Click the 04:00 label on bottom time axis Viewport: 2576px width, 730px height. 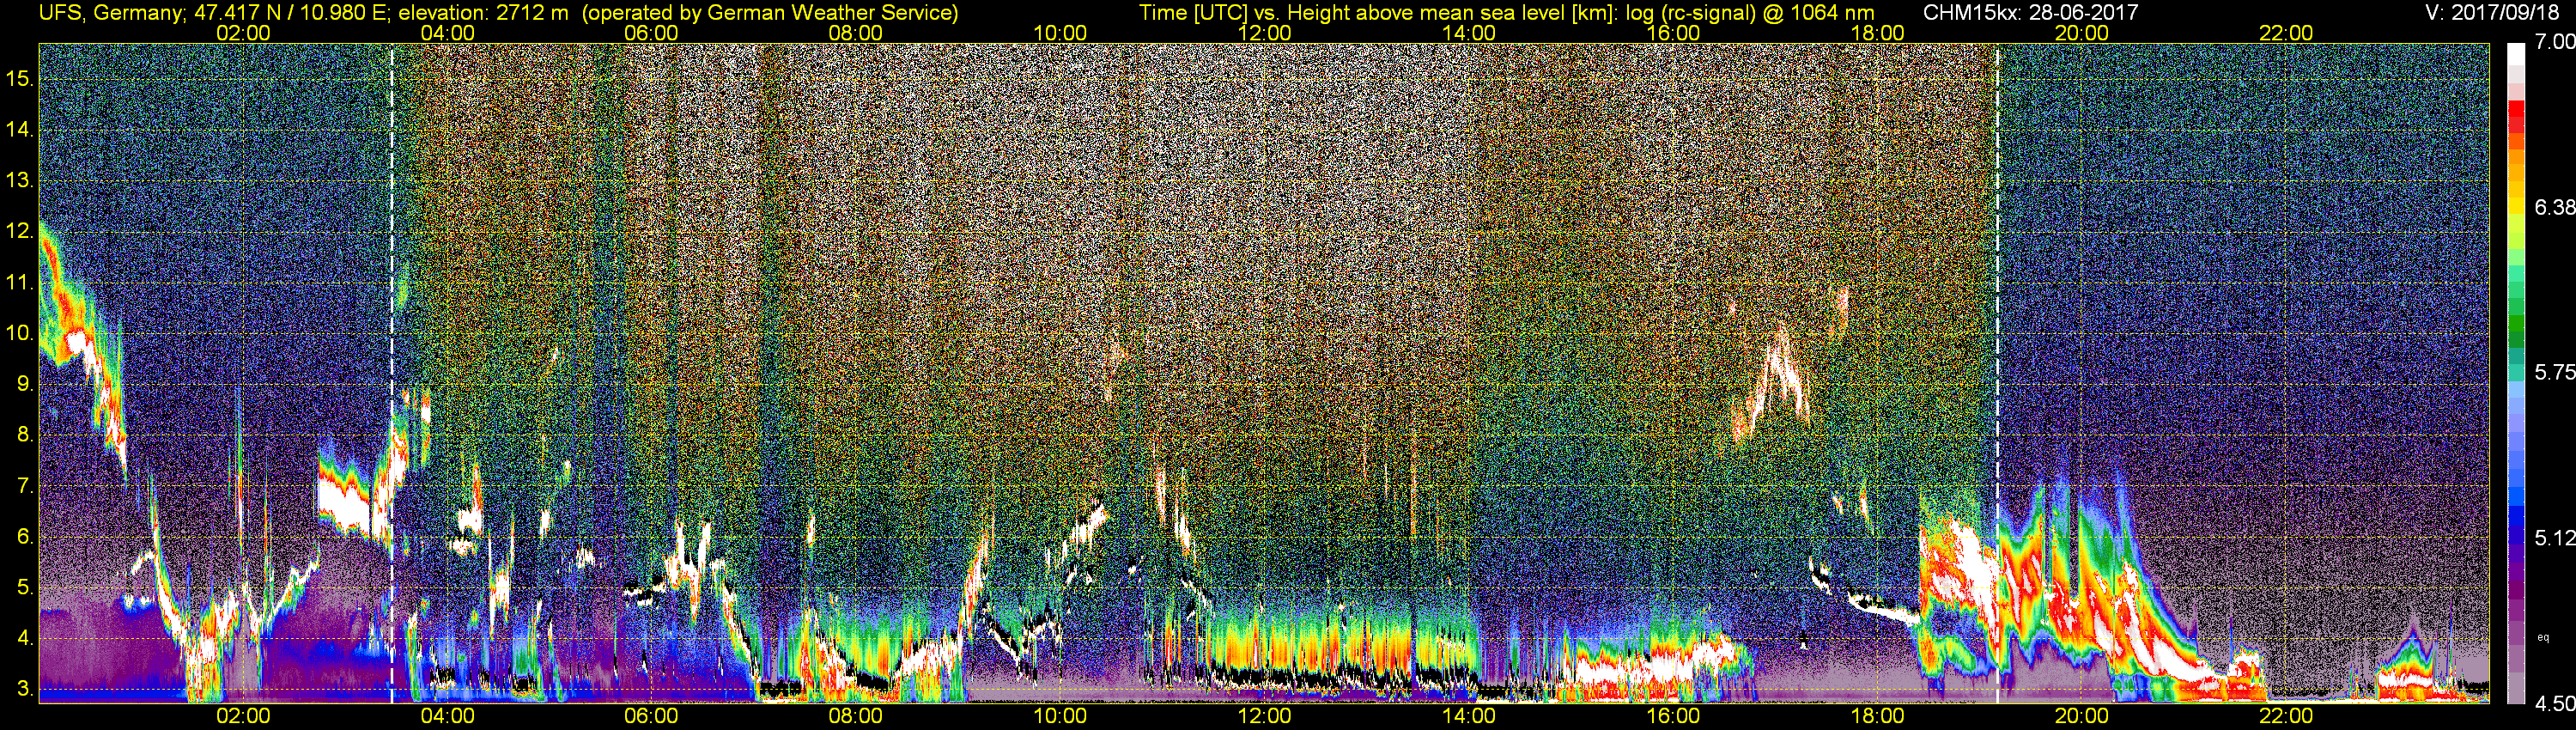[447, 717]
